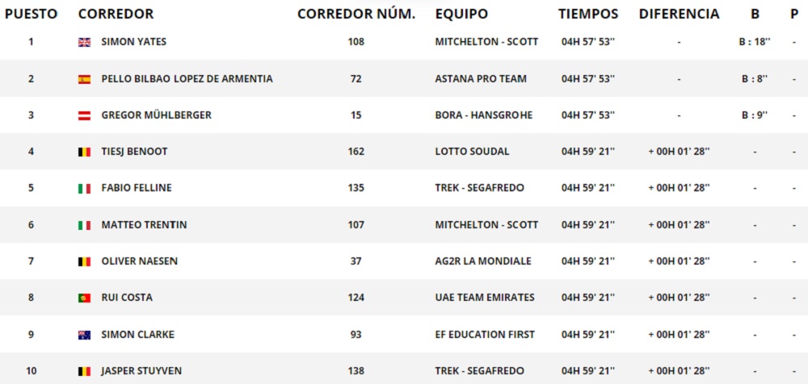Click the Belgian flag beside Tiesj Benoot

click(84, 152)
